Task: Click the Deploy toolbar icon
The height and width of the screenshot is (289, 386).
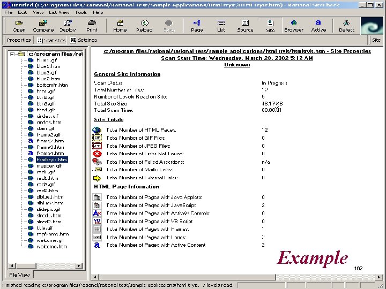Action: tap(68, 26)
